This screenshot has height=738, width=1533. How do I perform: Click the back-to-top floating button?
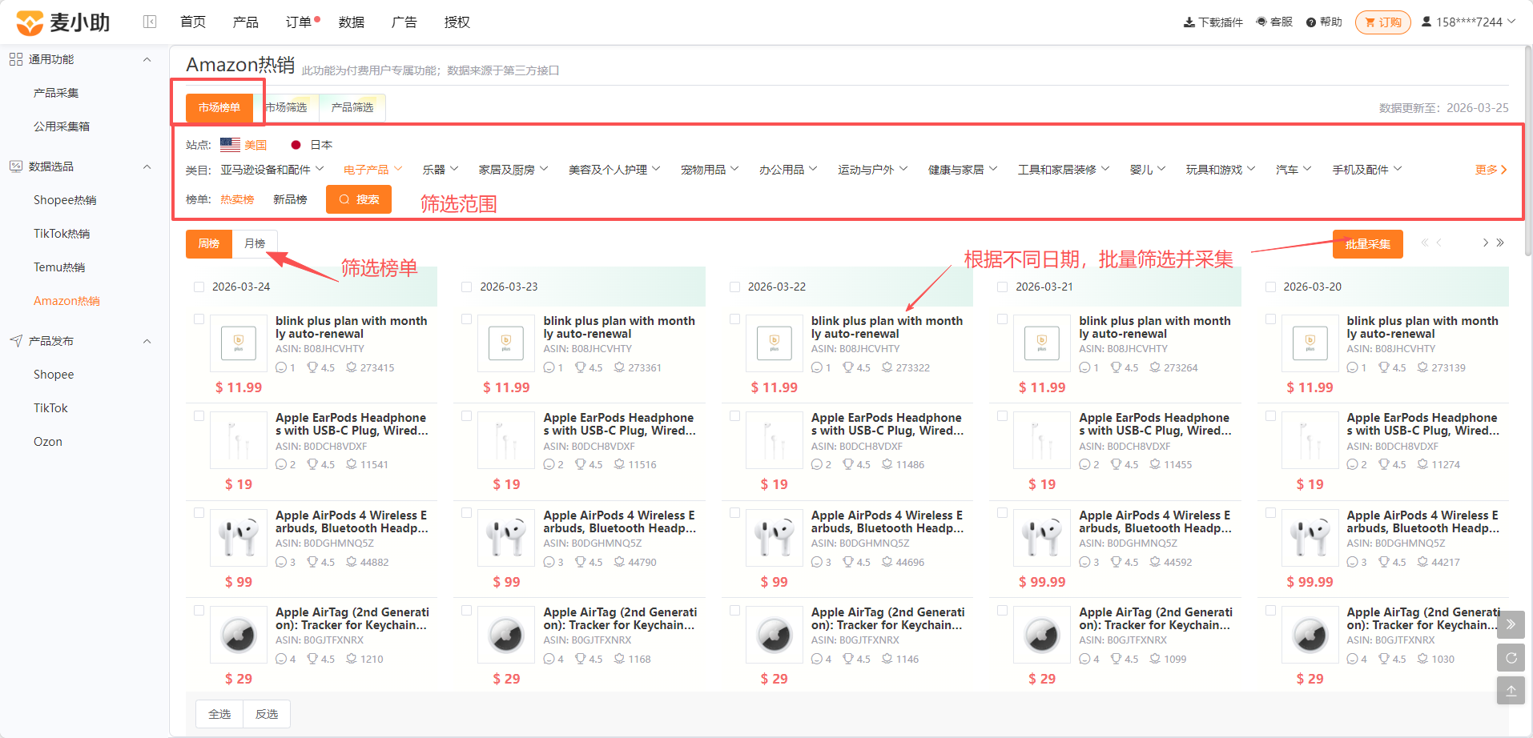(1511, 691)
